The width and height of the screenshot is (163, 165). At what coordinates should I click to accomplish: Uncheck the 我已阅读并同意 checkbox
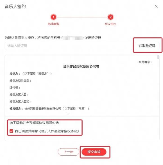coord(11,131)
